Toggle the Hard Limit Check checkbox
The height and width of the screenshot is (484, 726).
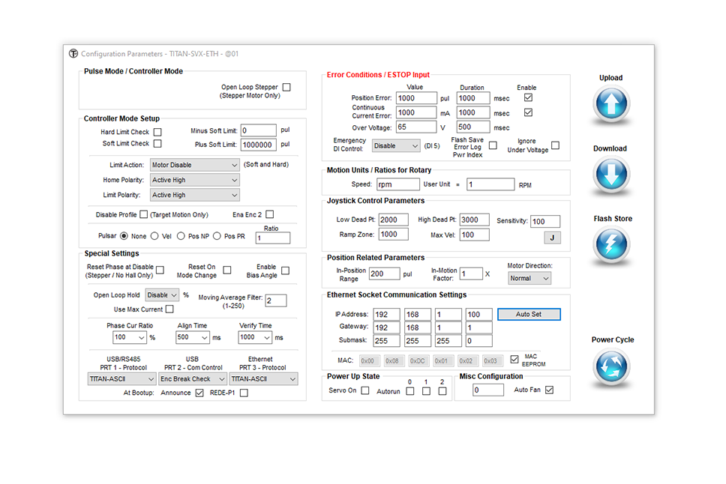pos(157,132)
